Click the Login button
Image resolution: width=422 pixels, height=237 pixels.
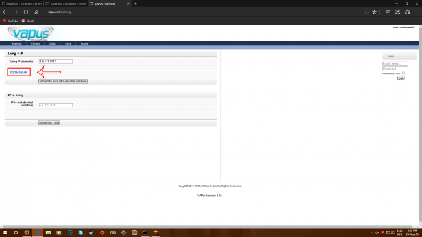tap(401, 78)
